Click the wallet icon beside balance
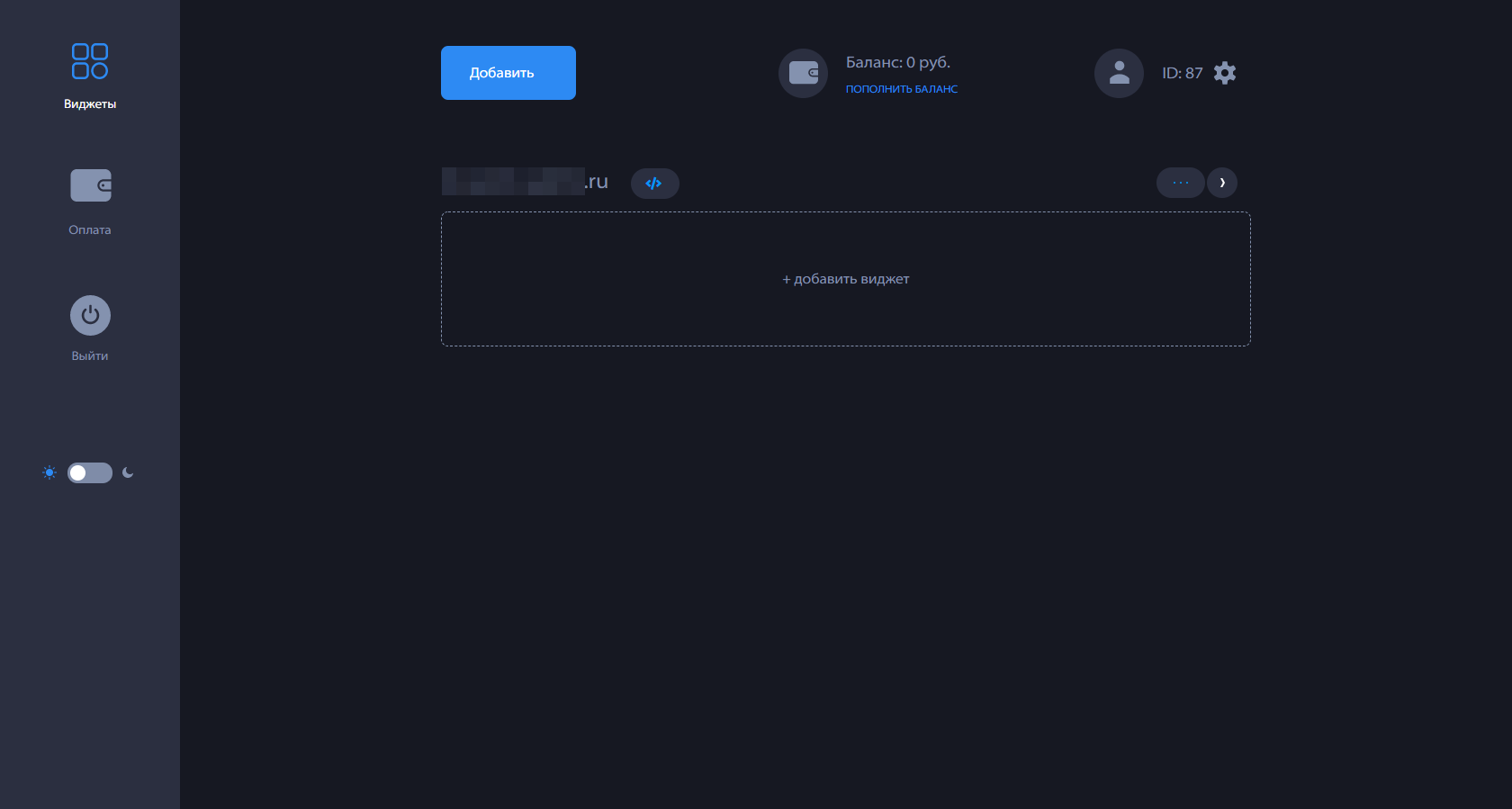 point(803,73)
